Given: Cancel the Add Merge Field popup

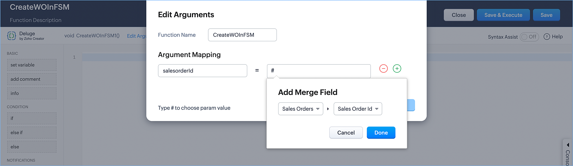Looking at the screenshot, I should tap(346, 133).
